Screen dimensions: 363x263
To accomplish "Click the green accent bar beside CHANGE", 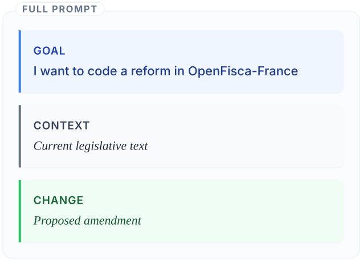I will pyautogui.click(x=20, y=211).
